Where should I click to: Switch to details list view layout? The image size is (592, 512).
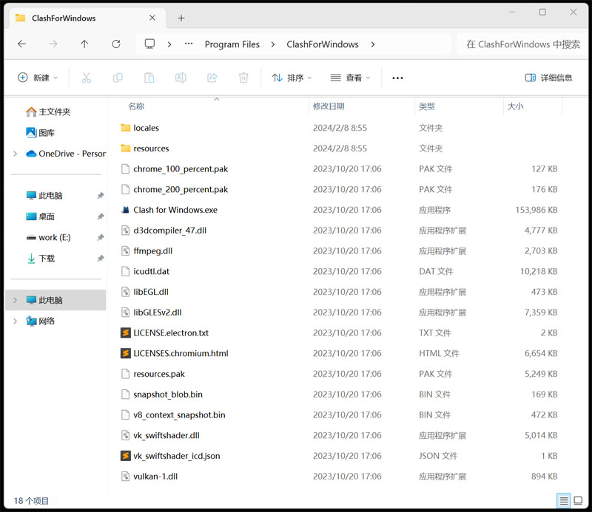(x=564, y=501)
